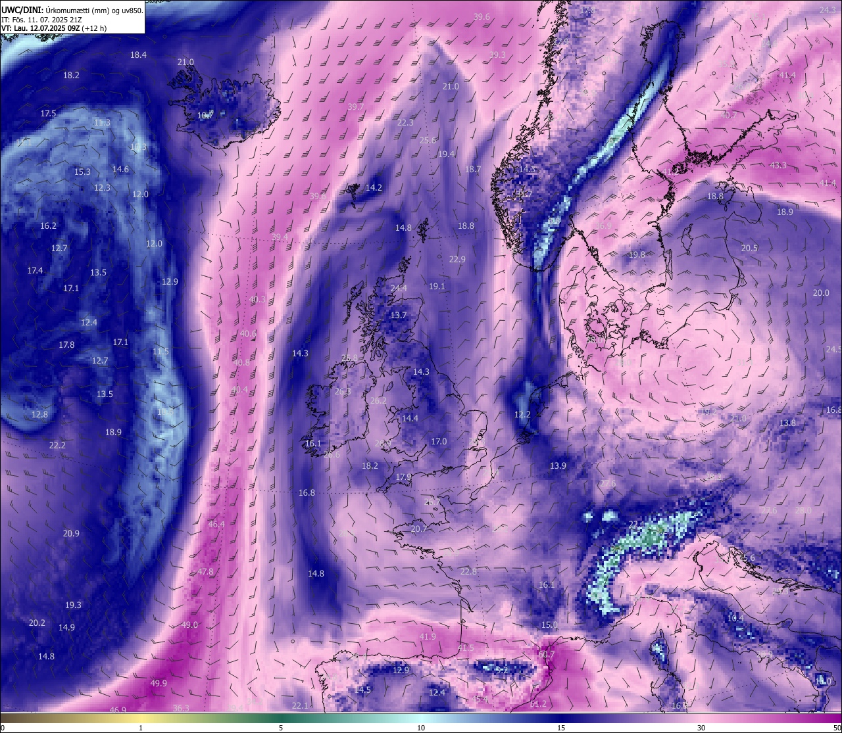The image size is (842, 733).
Task: Click the 14.6 value on the map
Action: (120, 170)
